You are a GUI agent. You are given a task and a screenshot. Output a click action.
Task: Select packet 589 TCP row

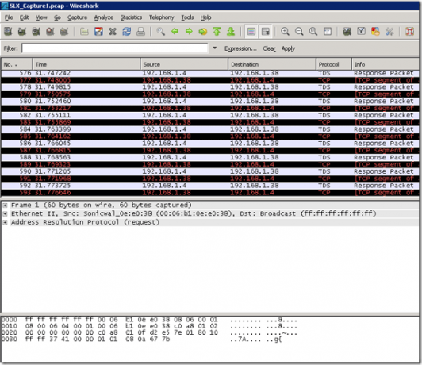[x=210, y=164]
